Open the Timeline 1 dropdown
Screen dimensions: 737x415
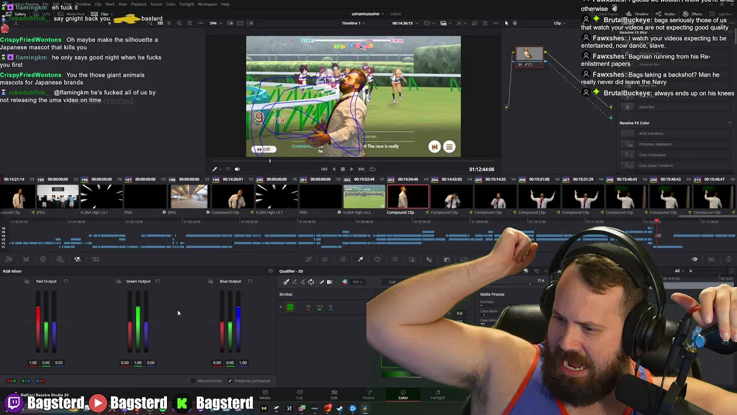pyautogui.click(x=354, y=23)
